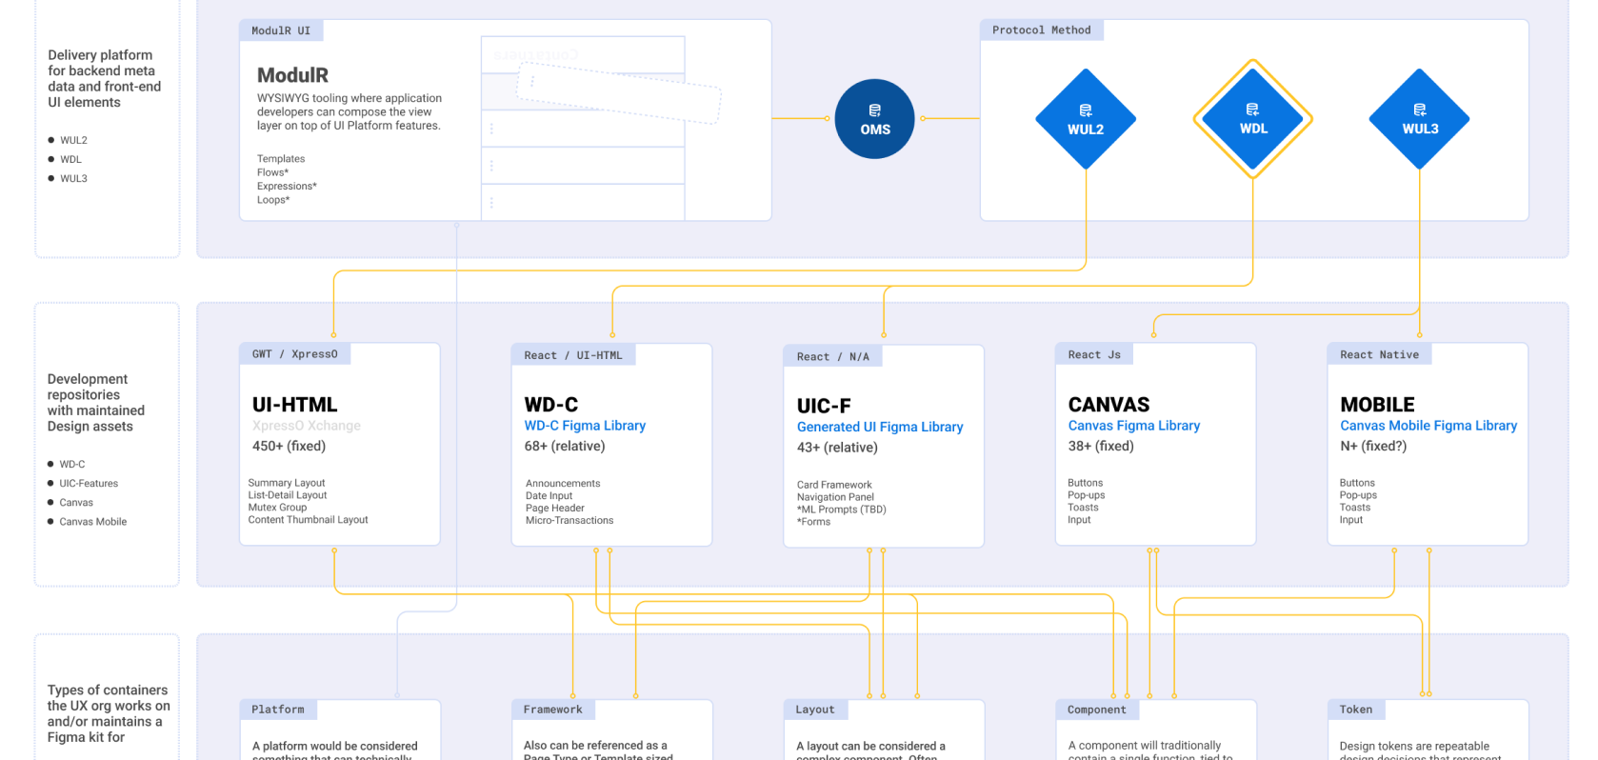Open the Canvas Mobile Figma Library link
The image size is (1598, 760).
(x=1428, y=426)
